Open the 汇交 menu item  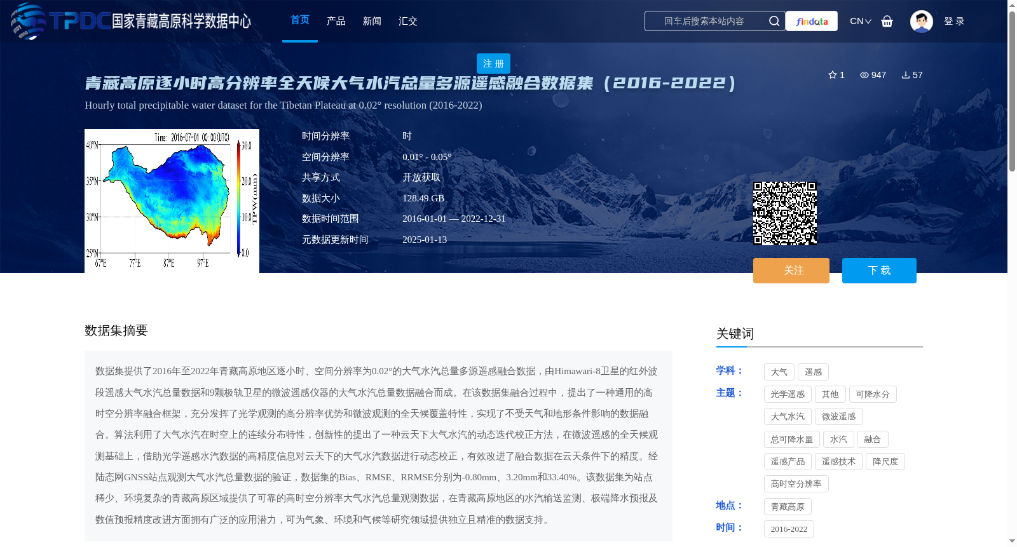[408, 21]
